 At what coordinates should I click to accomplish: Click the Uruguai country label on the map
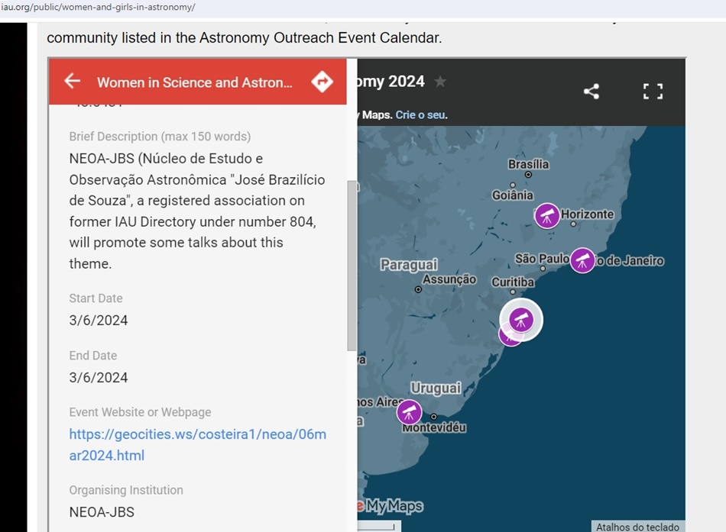pyautogui.click(x=436, y=388)
